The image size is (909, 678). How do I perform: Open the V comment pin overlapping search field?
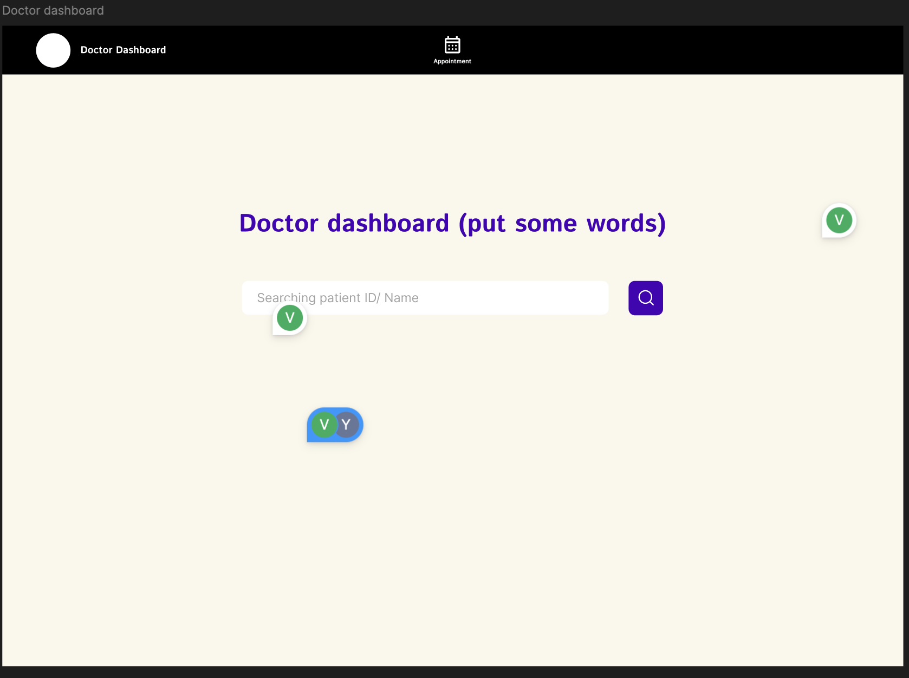pyautogui.click(x=290, y=318)
